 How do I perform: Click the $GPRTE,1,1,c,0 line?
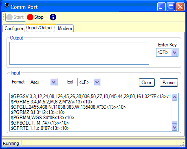[x=40, y=128]
